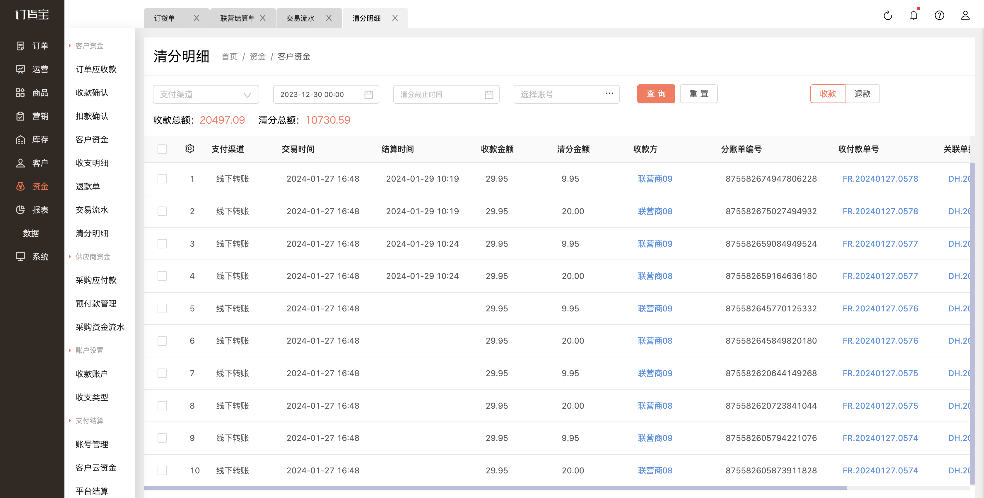Check the row 10 checkbox
984x498 pixels.
point(162,470)
